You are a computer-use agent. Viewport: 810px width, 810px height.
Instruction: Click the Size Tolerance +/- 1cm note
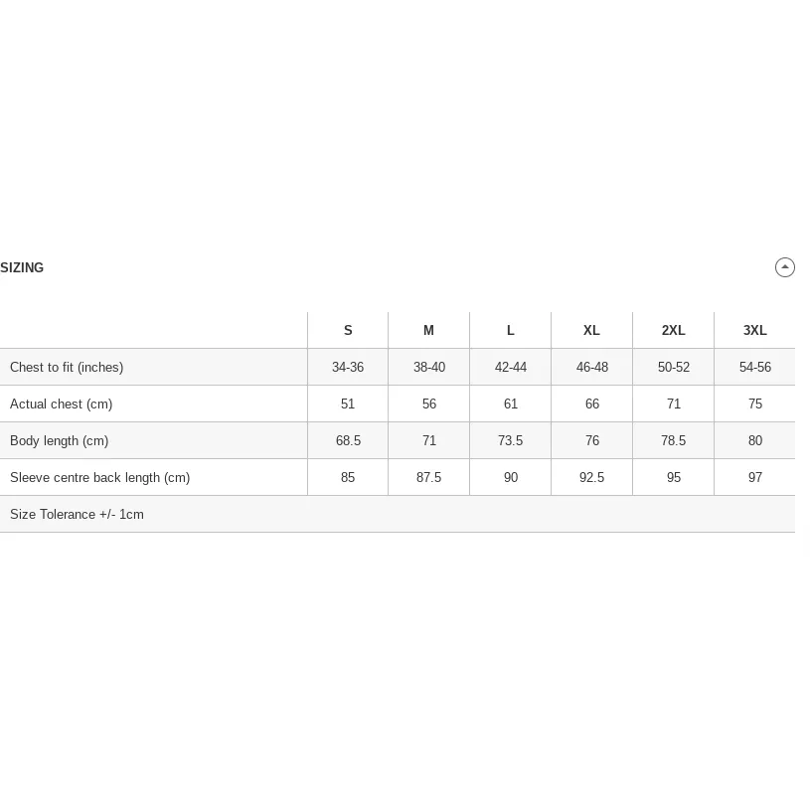point(77,515)
